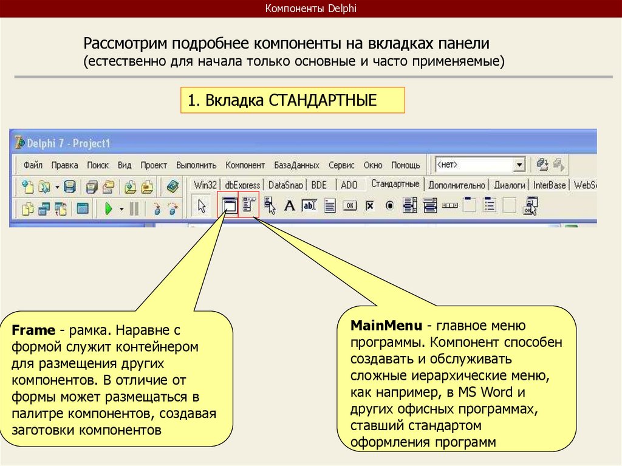The image size is (622, 466).
Task: Click the View Form icon
Action: tap(44, 208)
